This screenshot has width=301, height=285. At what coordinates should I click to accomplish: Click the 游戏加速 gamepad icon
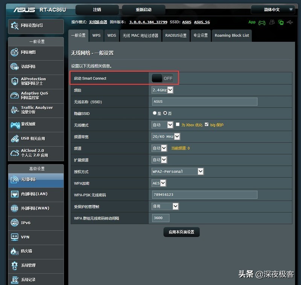[x=15, y=124]
